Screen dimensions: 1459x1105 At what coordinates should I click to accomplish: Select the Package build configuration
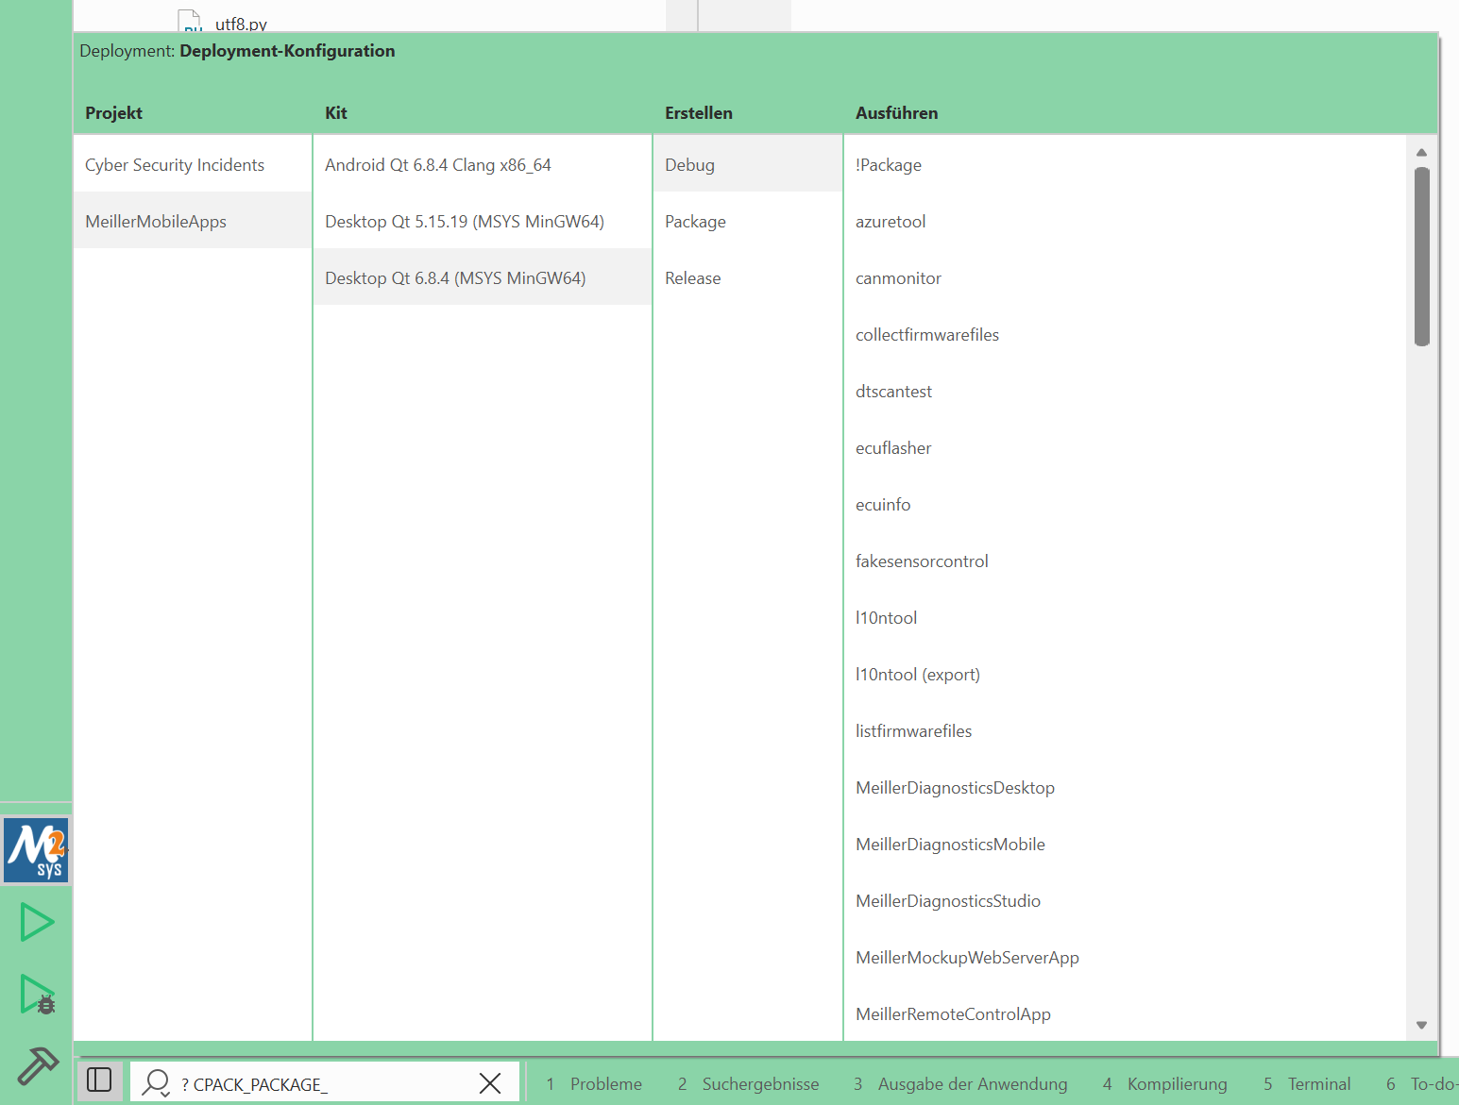[x=695, y=222]
